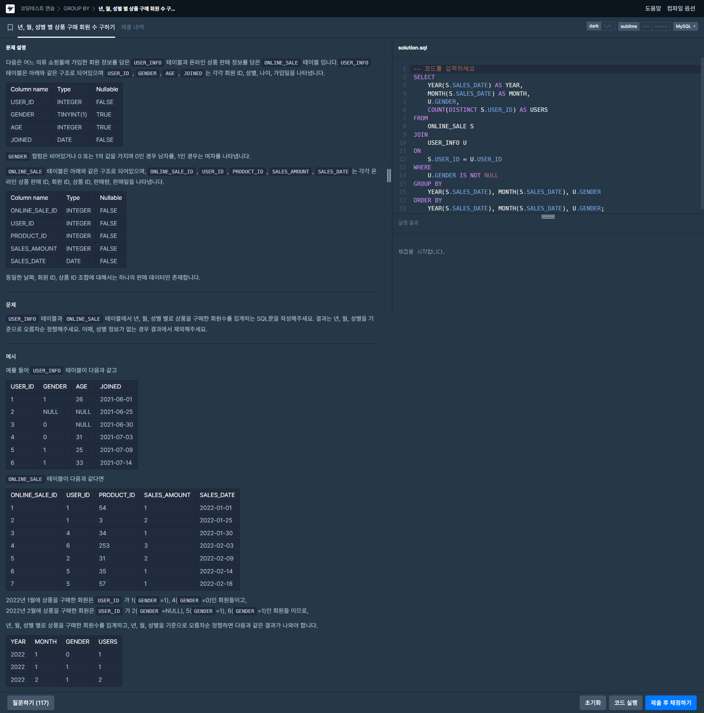Click the vertical panel resize handle
Screen dimensions: 704x713
pos(389,175)
